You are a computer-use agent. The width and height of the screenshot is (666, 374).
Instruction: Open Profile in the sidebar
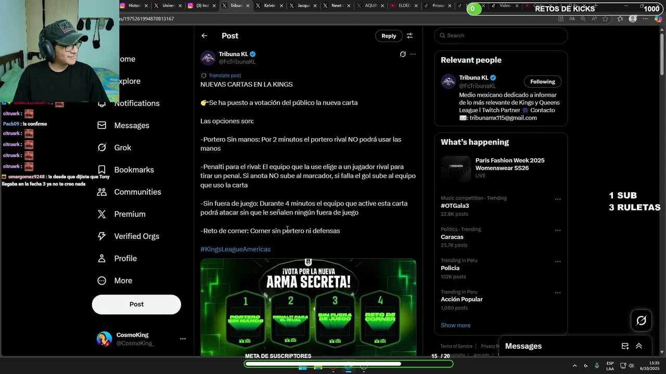125,259
